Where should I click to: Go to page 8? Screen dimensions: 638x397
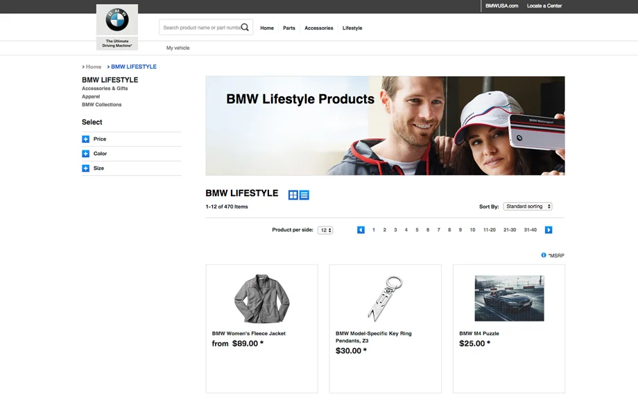(449, 230)
